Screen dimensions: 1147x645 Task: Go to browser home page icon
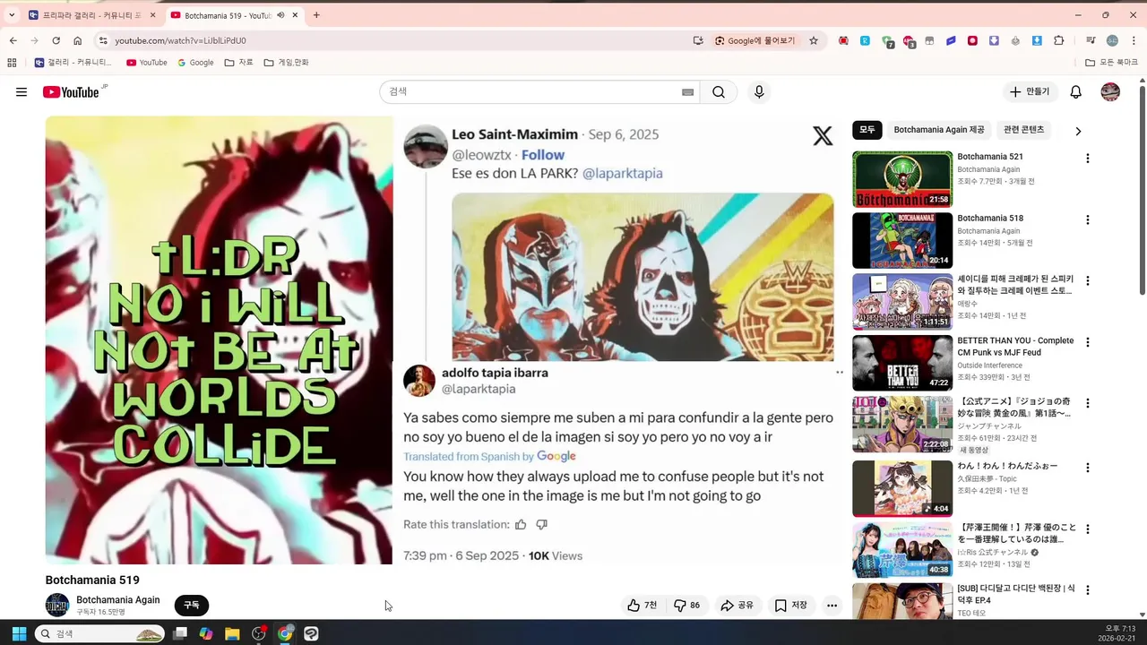(x=78, y=40)
